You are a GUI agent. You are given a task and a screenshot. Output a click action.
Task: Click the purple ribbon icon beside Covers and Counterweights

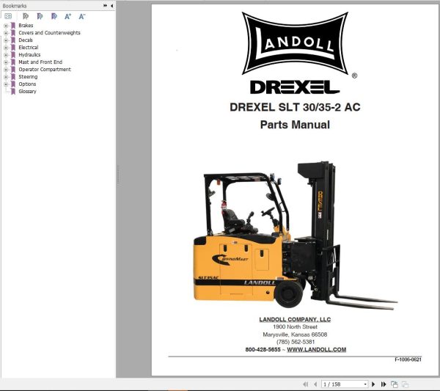click(13, 33)
